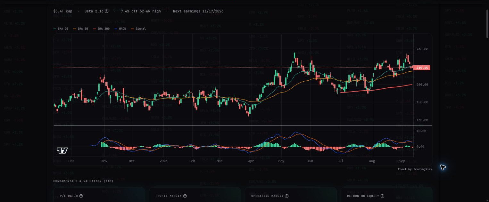This screenshot has width=489, height=202.
Task: Click the Profit Margin info icon
Action: coord(185,196)
